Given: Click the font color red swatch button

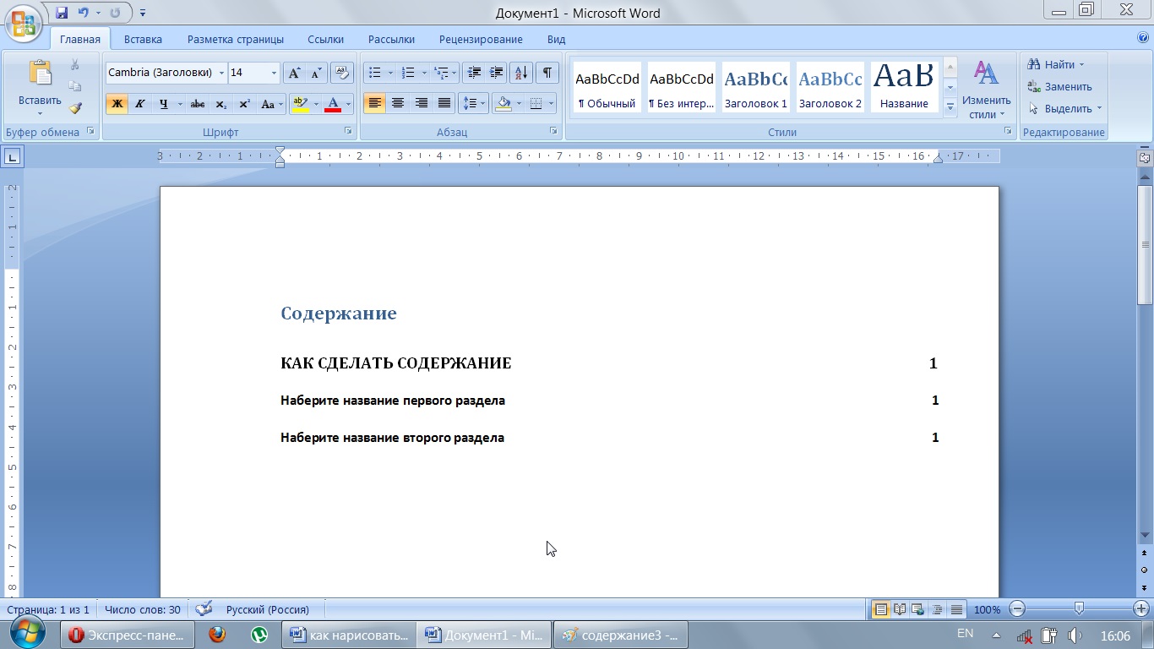Looking at the screenshot, I should point(332,104).
